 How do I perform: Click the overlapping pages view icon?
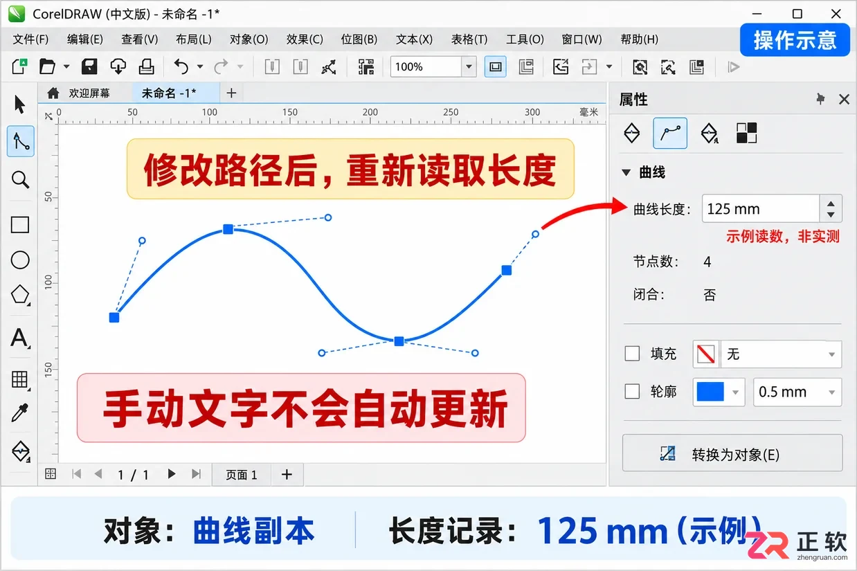coord(526,67)
